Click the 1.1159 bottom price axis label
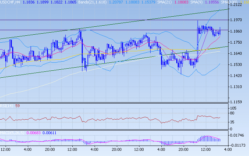Image resolution: width=249 pixels, height=156 pixels. (239, 102)
